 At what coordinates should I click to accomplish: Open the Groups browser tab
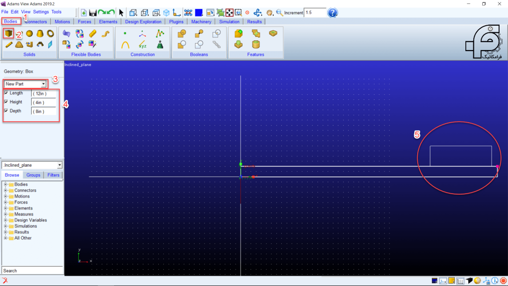33,175
